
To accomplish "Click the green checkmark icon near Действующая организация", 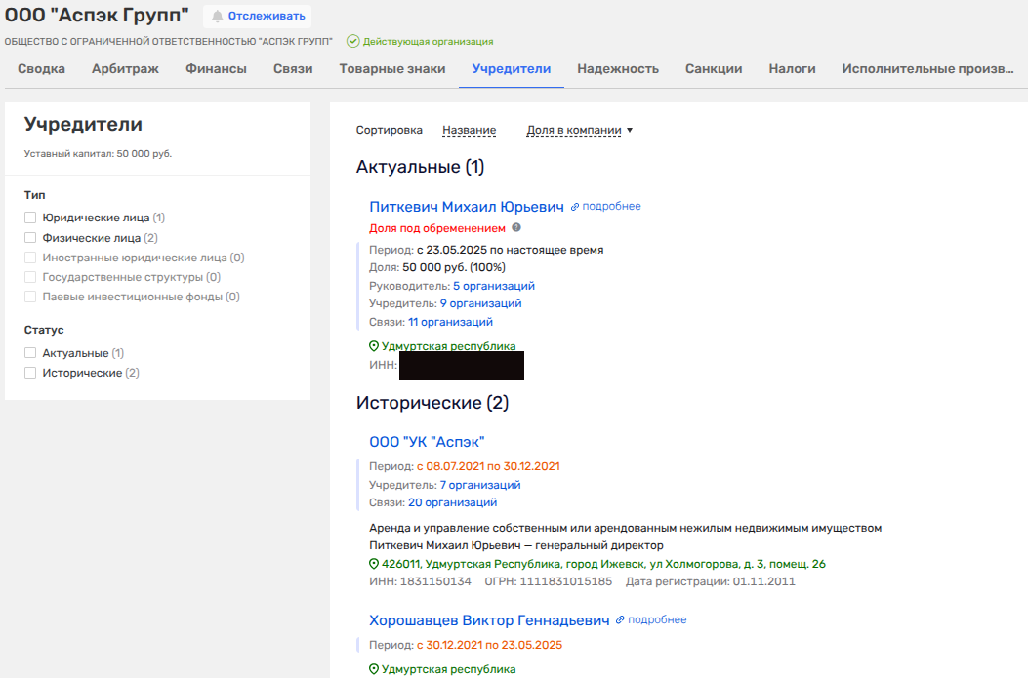I will point(353,42).
